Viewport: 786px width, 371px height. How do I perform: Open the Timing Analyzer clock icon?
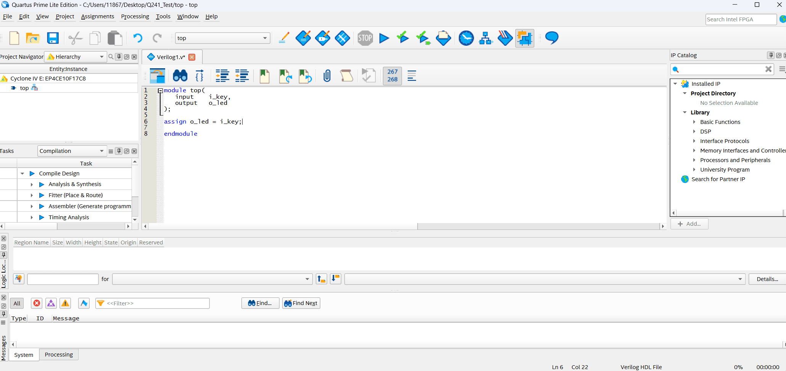pyautogui.click(x=466, y=38)
